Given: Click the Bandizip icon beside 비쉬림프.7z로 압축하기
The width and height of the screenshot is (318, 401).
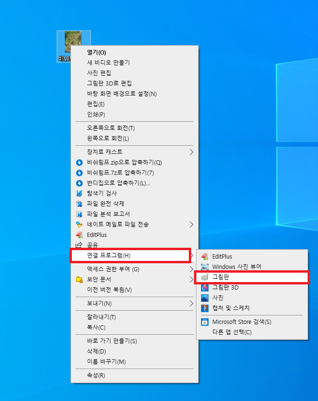Looking at the screenshot, I should 79,173.
